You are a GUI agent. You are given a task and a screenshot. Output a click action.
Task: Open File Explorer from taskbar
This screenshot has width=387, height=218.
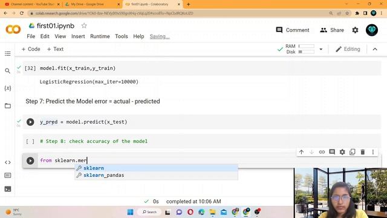tap(212, 212)
